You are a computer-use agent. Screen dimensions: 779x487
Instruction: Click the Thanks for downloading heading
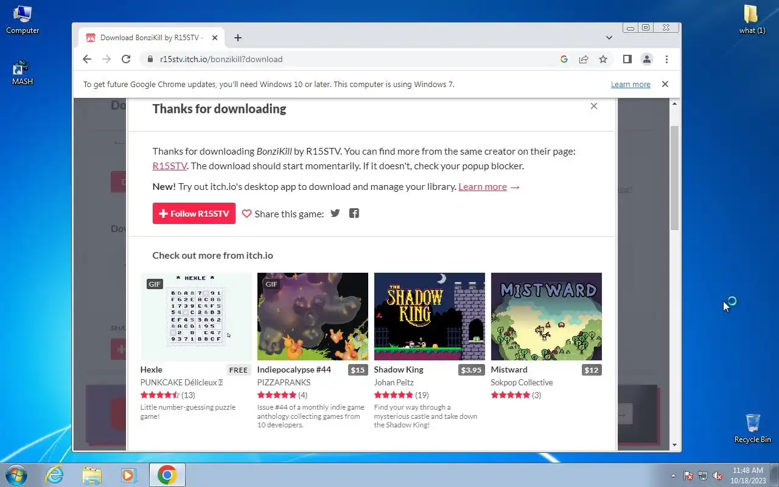pyautogui.click(x=219, y=109)
